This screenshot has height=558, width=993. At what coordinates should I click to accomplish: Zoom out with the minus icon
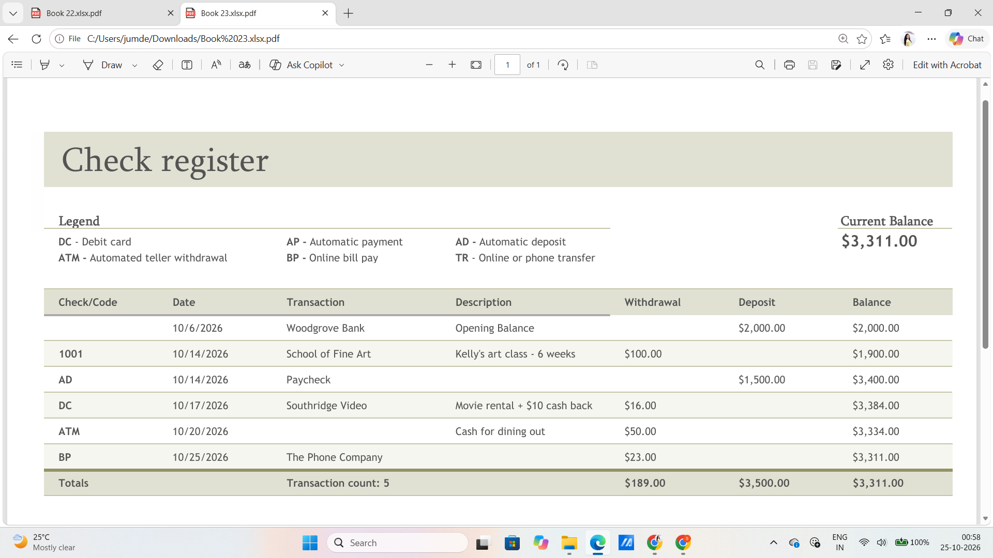coord(429,65)
